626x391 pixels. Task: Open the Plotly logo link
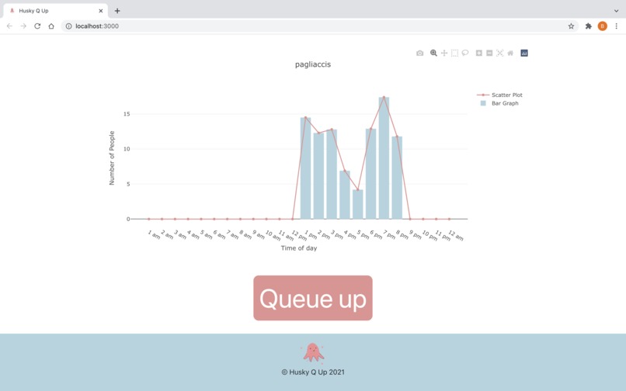pos(524,53)
